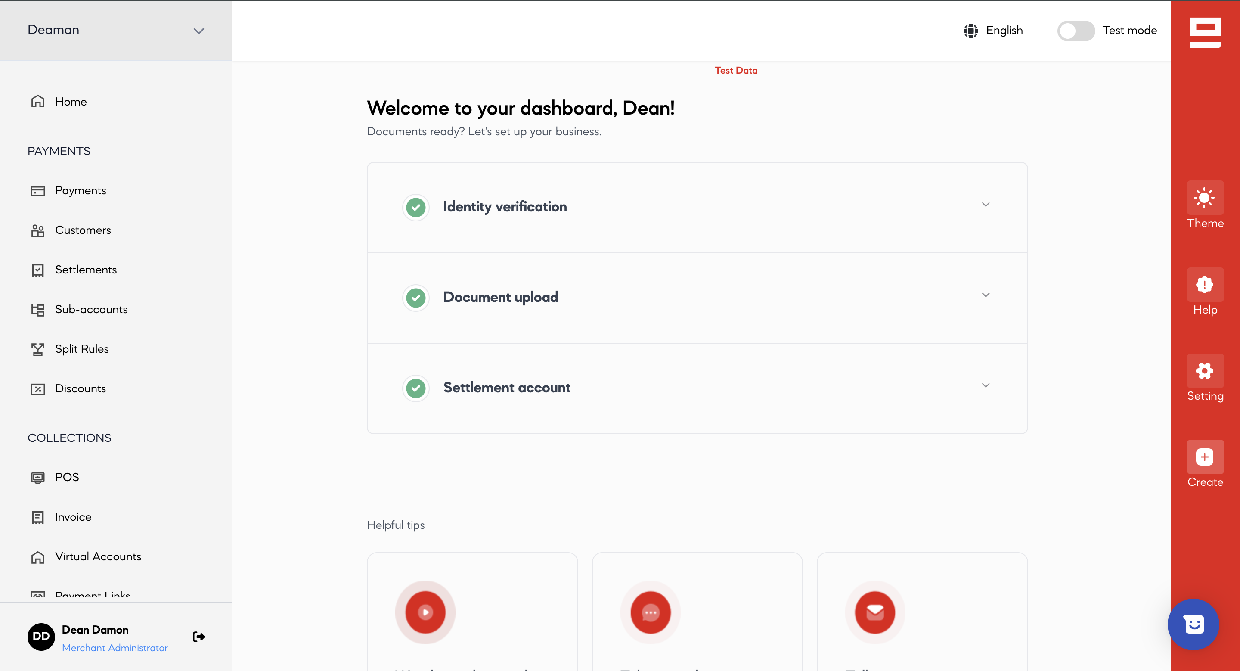Viewport: 1240px width, 671px height.
Task: Click the Split Rules icon
Action: click(x=37, y=349)
